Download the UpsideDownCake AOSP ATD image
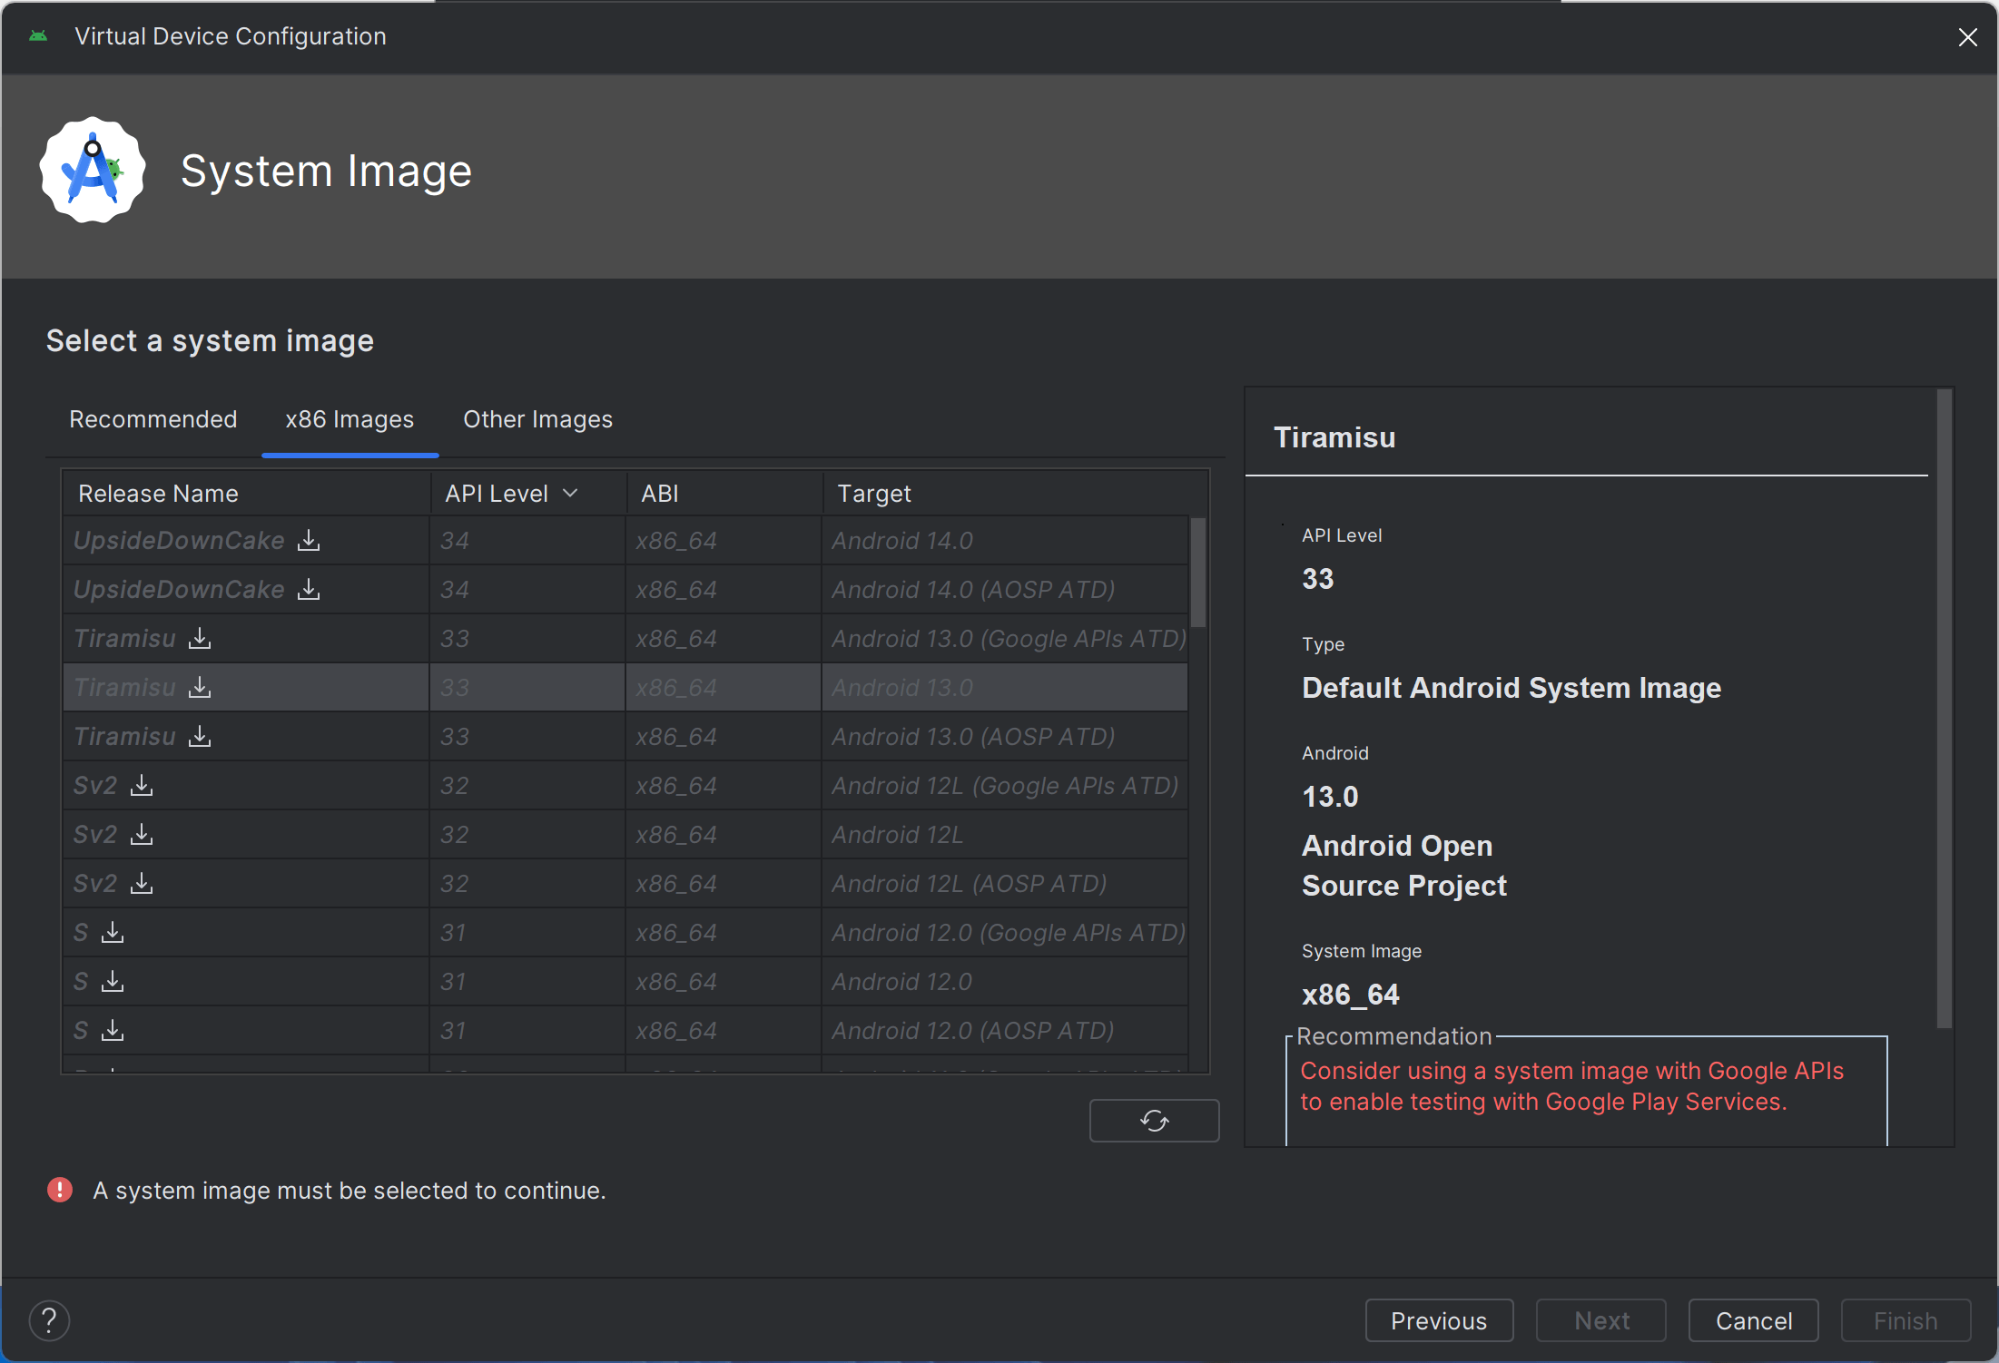The height and width of the screenshot is (1363, 1999). 309,590
